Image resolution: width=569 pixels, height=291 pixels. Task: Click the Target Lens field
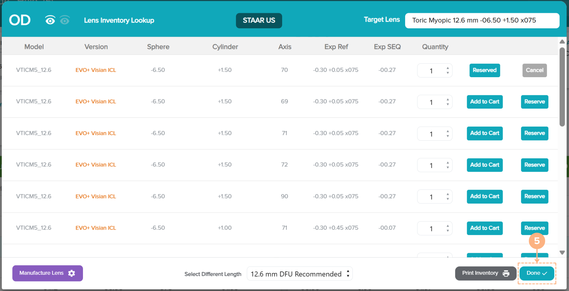coord(482,20)
